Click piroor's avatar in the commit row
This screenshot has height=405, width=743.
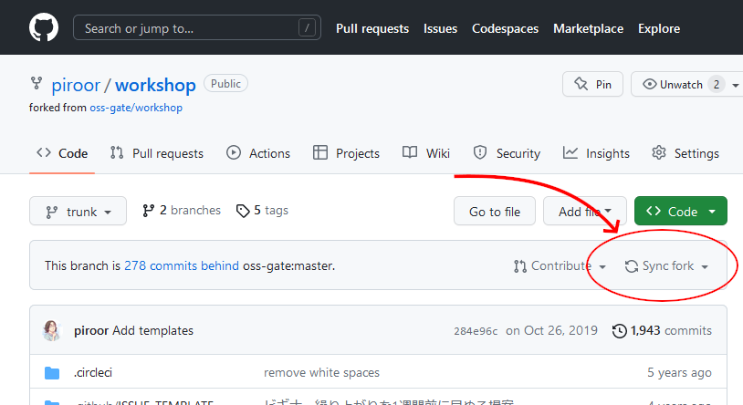point(52,330)
